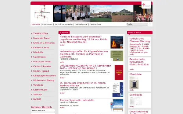Open Kirchen u. Orte menu item

coord(41,47)
